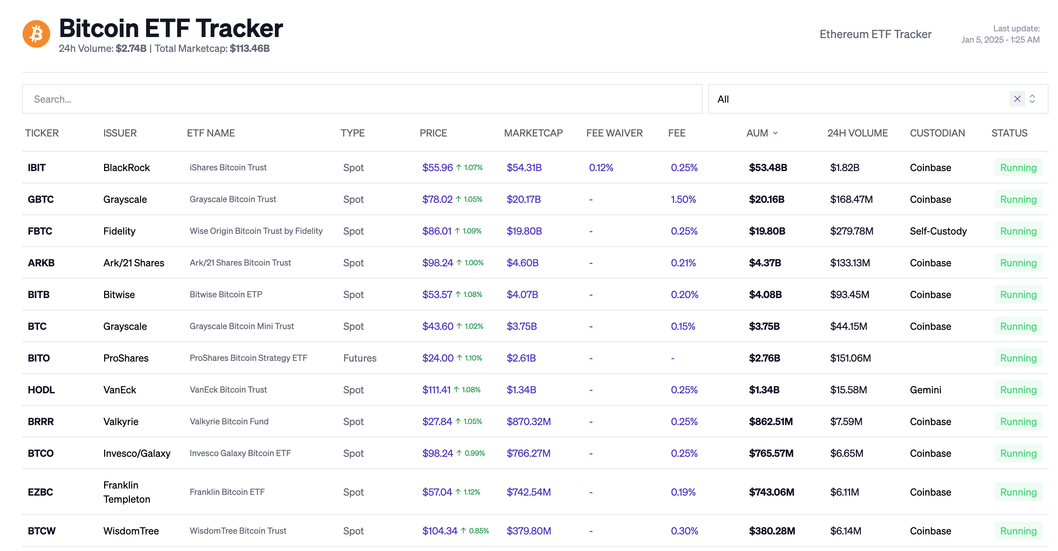Clear the All filter with X icon
Image resolution: width=1058 pixels, height=551 pixels.
tap(1017, 99)
